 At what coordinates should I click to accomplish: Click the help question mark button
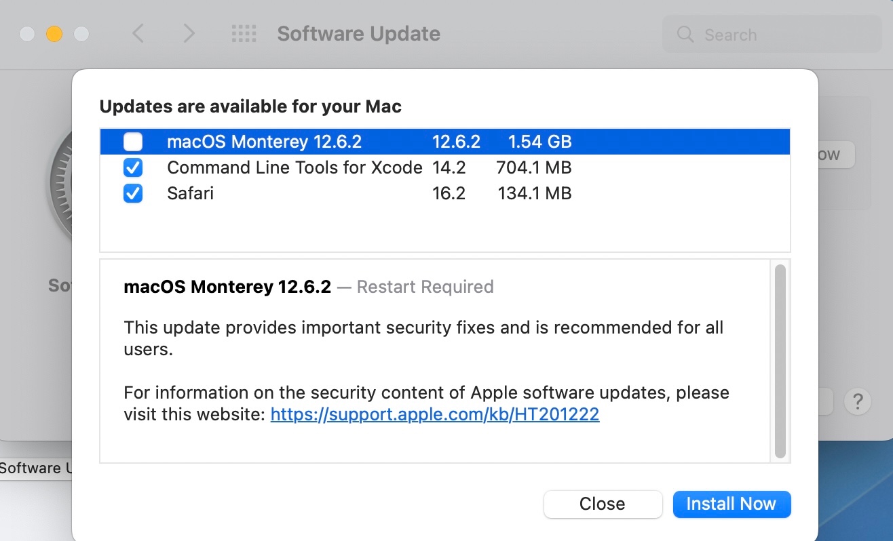(x=857, y=401)
